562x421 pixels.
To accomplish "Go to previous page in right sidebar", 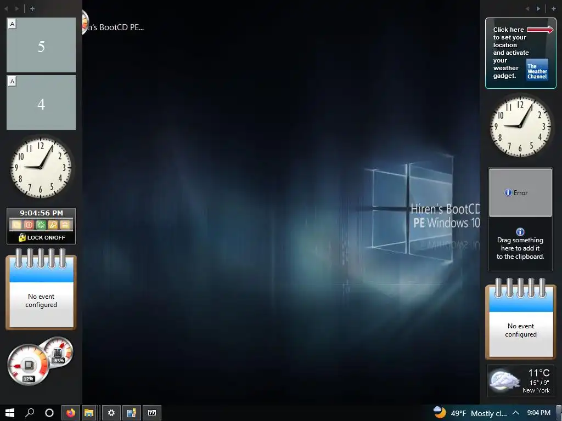I will pos(527,9).
